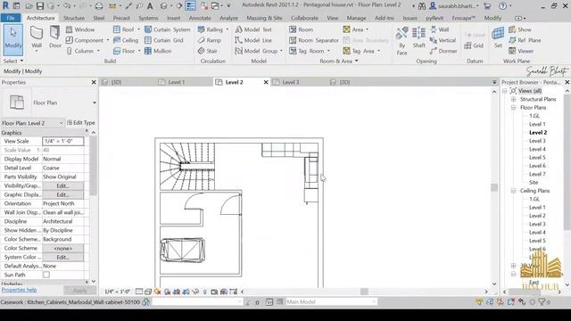Click the Edit Type button
Viewport: 571px width, 321px height.
click(81, 123)
